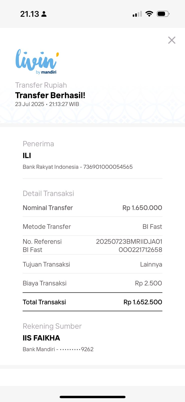
Task: Close the transfer receipt with X
Action: pos(172,40)
